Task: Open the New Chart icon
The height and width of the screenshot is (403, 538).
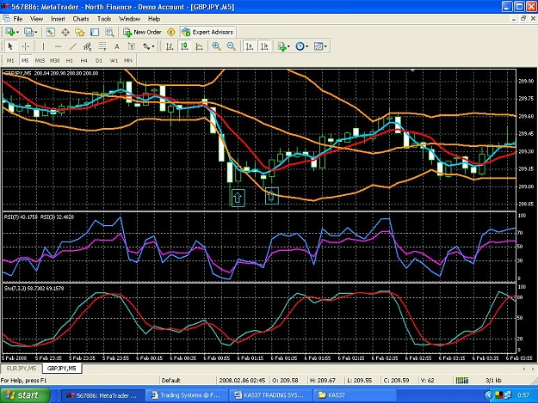Action: (9, 32)
